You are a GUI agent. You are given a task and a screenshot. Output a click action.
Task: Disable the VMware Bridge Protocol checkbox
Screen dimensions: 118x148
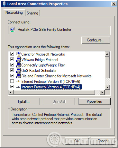click(x=12, y=59)
